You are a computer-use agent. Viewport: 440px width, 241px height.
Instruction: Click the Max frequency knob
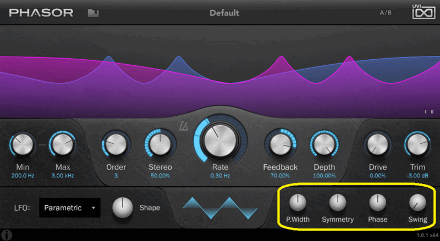pos(63,144)
